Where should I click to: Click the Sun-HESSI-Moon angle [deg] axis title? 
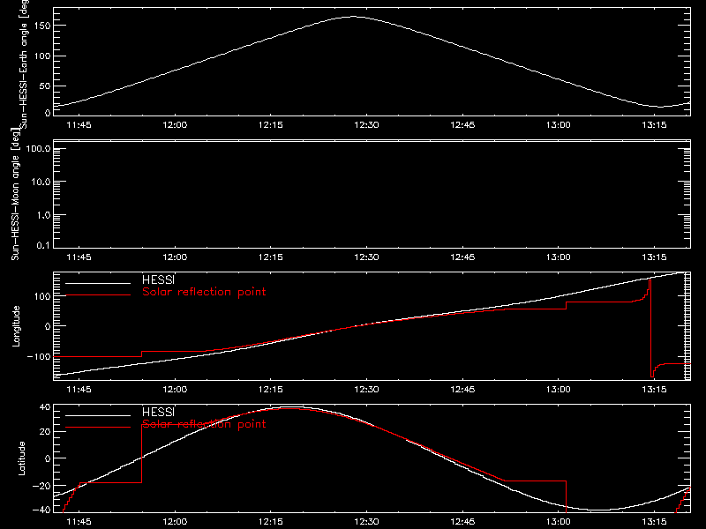pos(15,194)
